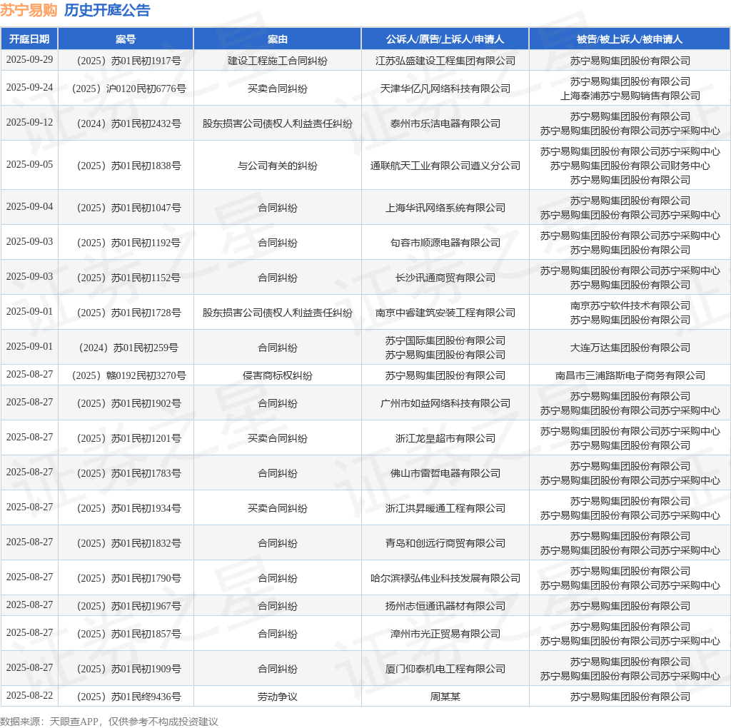Click the 被告/被上诉人/被申请人 column header
731x728 pixels.
630,39
